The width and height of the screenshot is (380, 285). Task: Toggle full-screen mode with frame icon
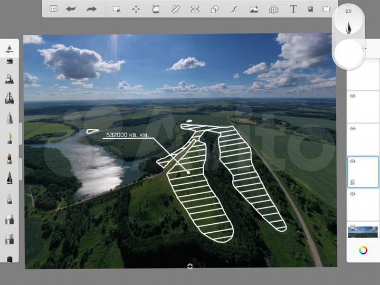[327, 9]
